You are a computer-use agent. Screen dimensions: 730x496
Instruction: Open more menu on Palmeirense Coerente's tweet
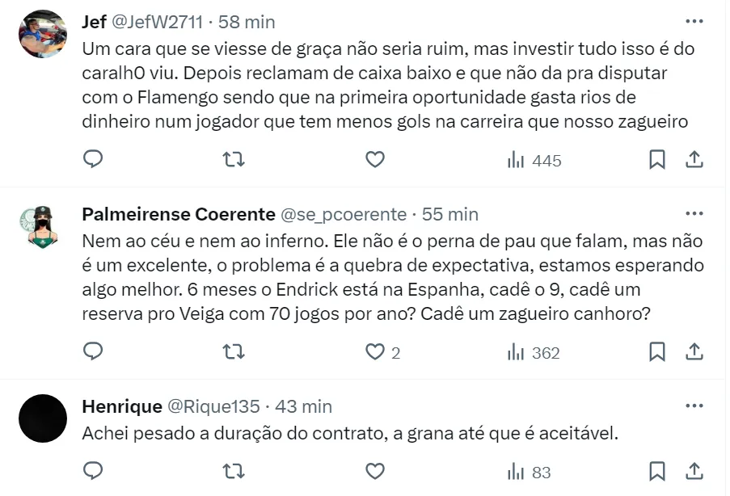coord(694,214)
